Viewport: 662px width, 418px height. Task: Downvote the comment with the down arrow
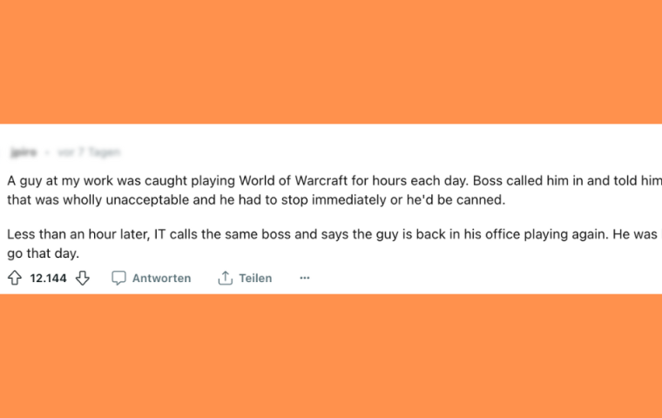click(x=83, y=278)
